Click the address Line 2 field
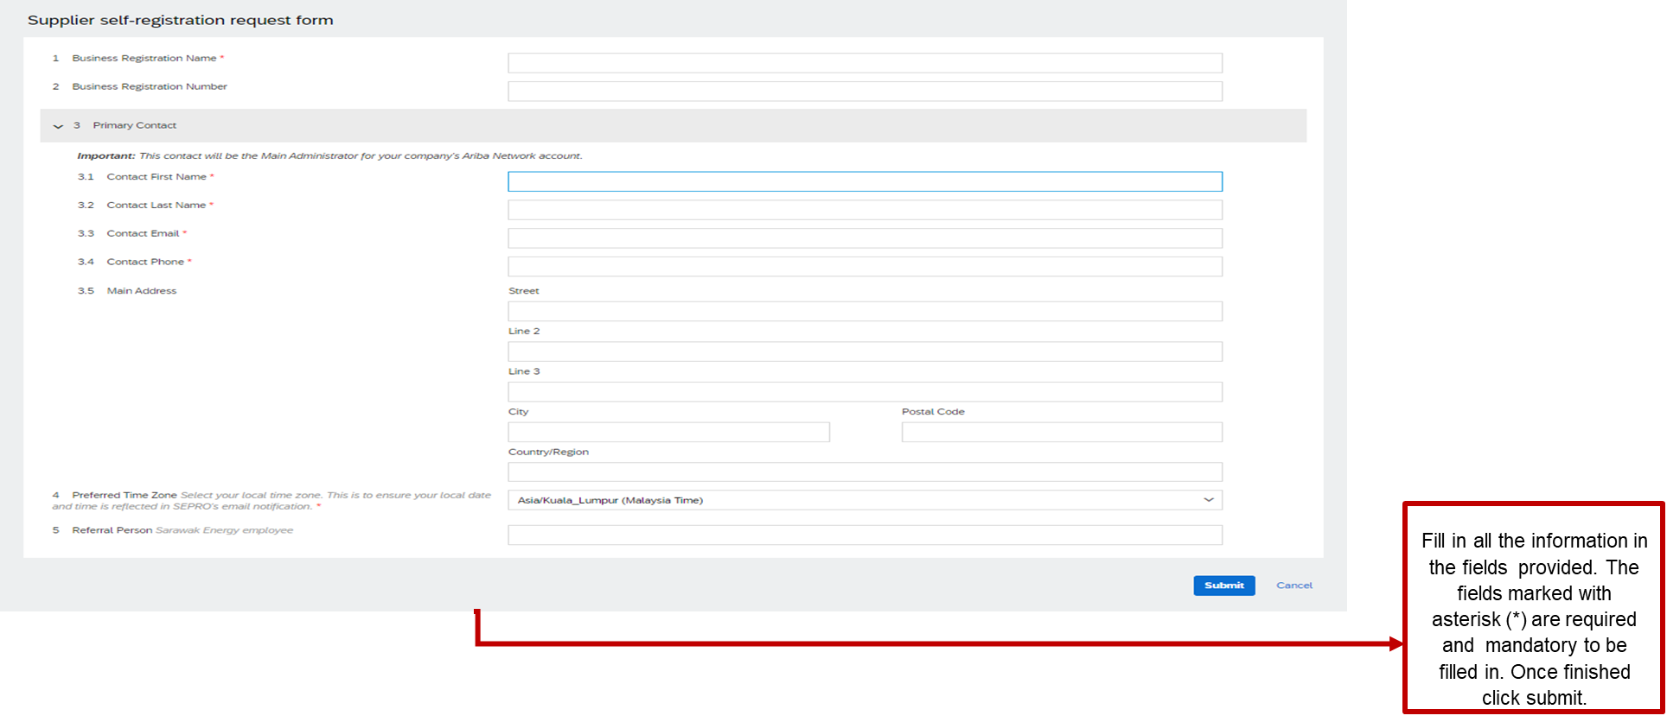Image resolution: width=1667 pixels, height=722 pixels. [865, 351]
